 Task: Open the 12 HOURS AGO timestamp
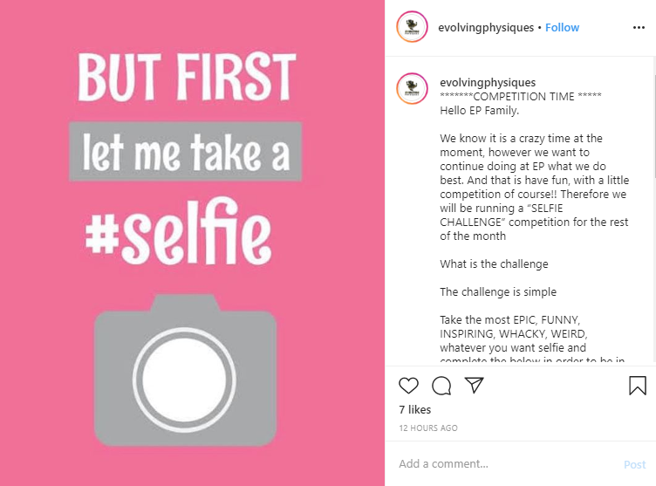click(428, 428)
